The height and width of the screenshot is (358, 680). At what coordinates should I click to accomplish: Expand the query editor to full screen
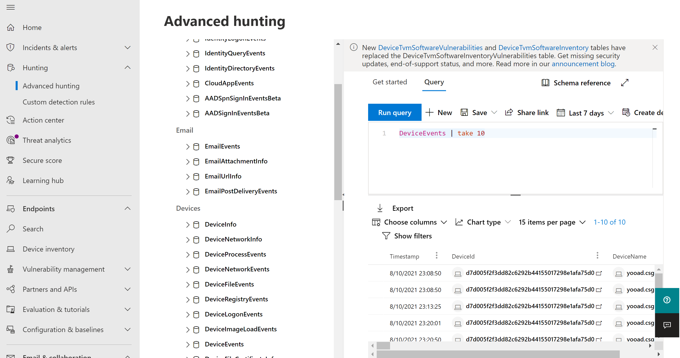point(625,83)
